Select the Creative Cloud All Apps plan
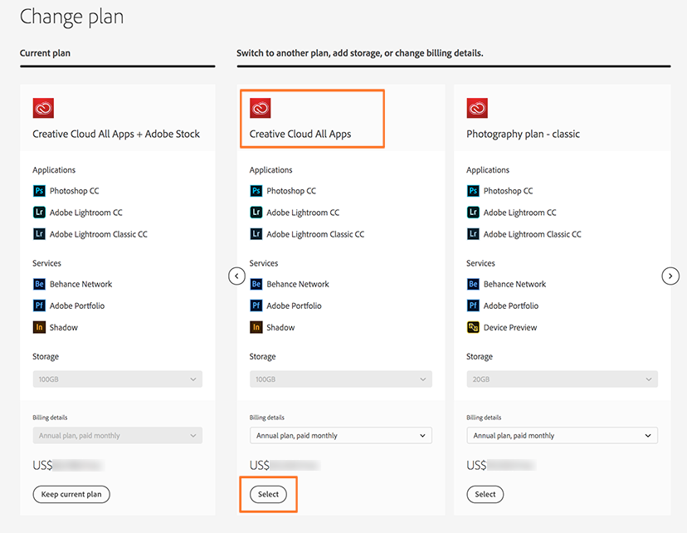 click(x=268, y=494)
